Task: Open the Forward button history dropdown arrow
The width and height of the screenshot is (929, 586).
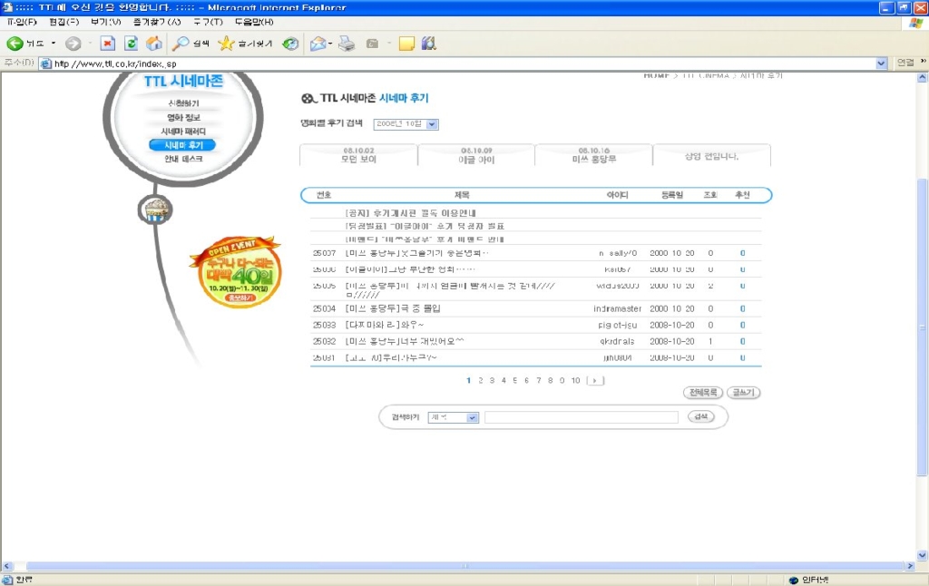Action: 90,44
